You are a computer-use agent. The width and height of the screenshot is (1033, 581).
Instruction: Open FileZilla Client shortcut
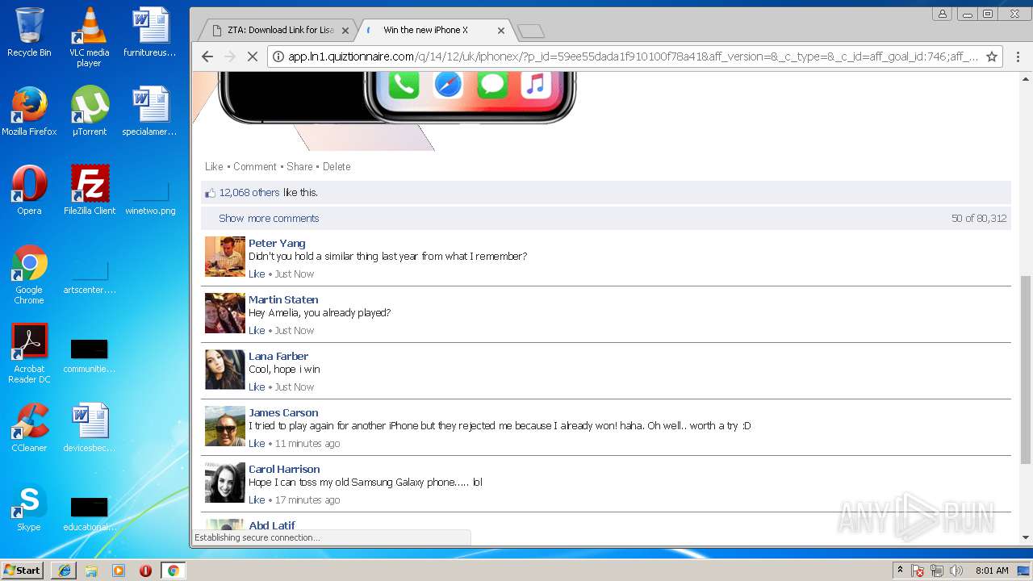tap(89, 190)
